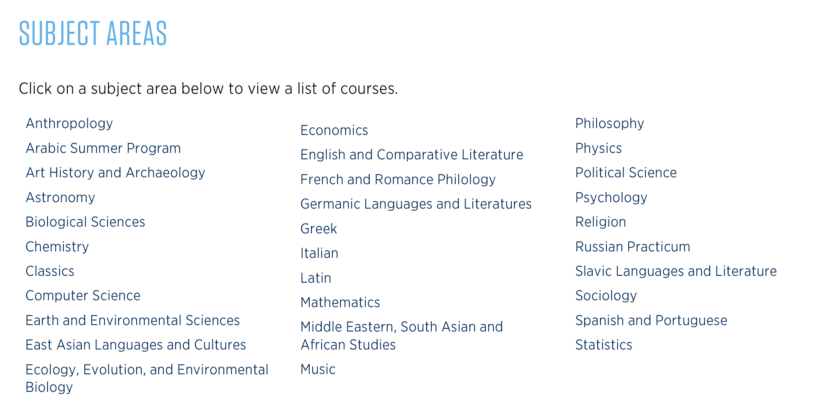View Political Science courses
The image size is (818, 412).
click(x=626, y=173)
